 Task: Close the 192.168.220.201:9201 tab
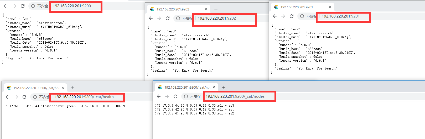pyautogui.click(x=330, y=7)
